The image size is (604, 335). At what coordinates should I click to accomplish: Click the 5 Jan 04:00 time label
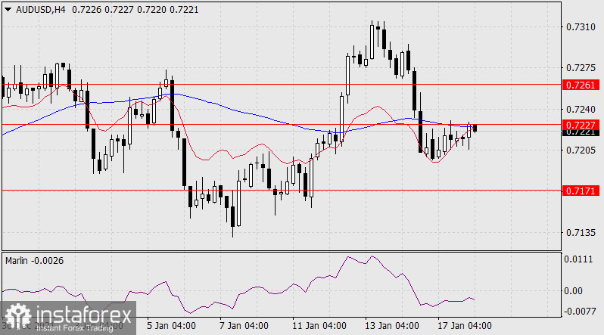171,326
